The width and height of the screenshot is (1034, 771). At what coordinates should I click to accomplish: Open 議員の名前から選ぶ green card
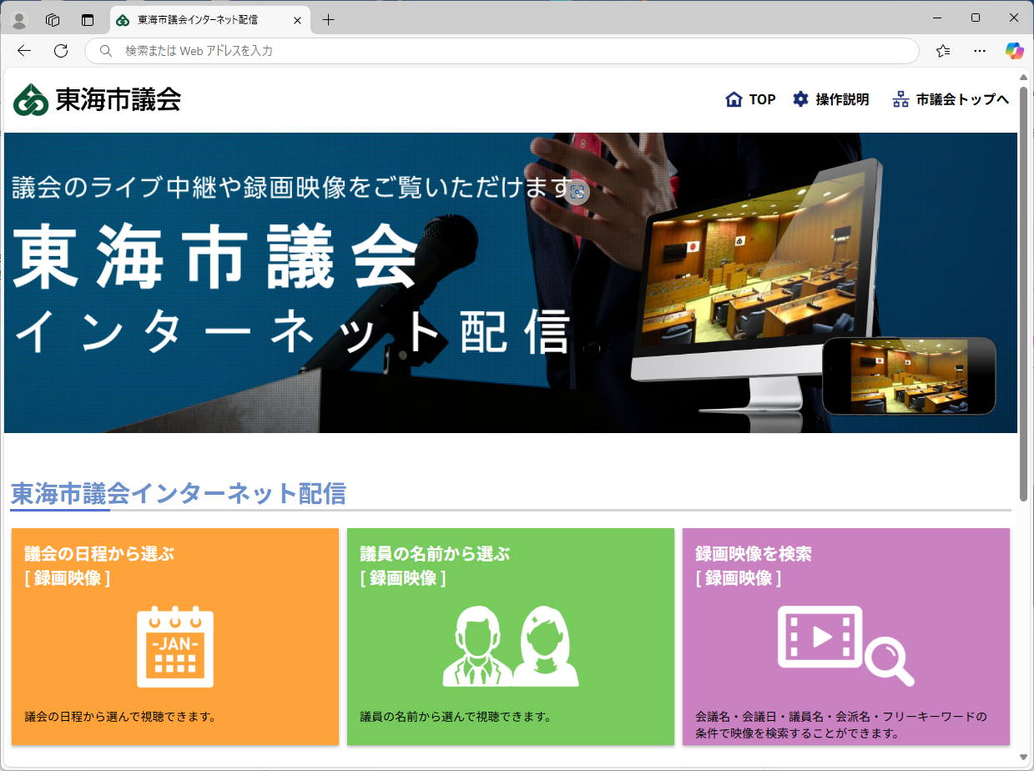[511, 637]
